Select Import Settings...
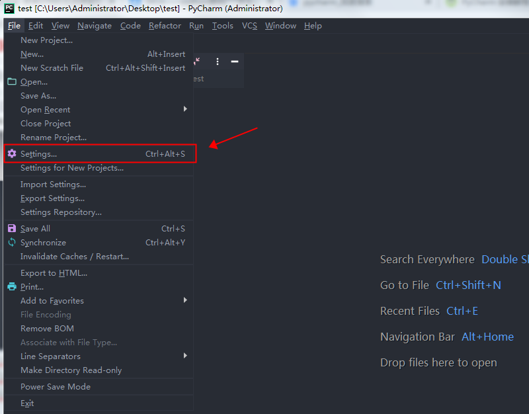Screen dimensions: 529x414 click(x=99, y=185)
